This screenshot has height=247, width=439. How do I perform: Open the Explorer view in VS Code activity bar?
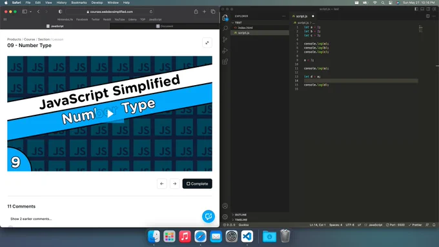point(225,17)
